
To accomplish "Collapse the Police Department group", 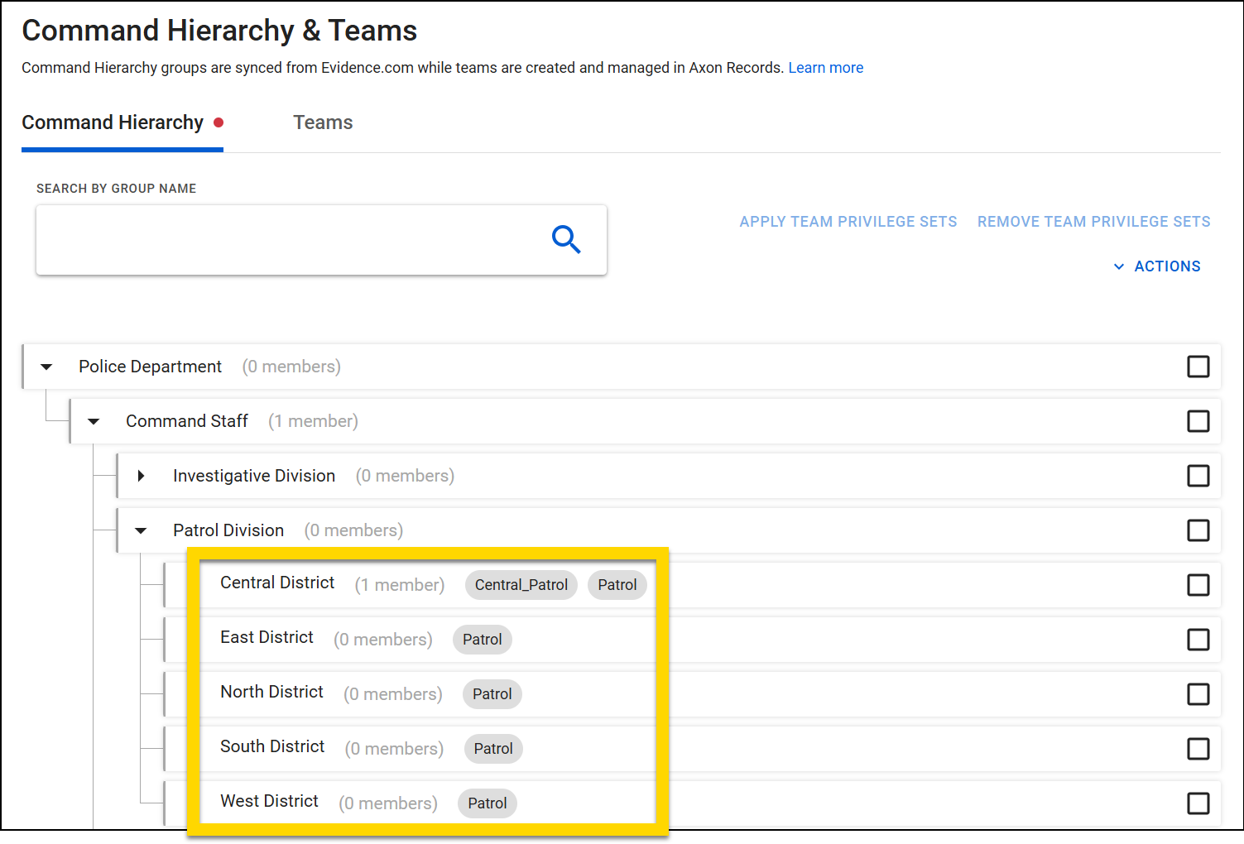I will [x=47, y=367].
